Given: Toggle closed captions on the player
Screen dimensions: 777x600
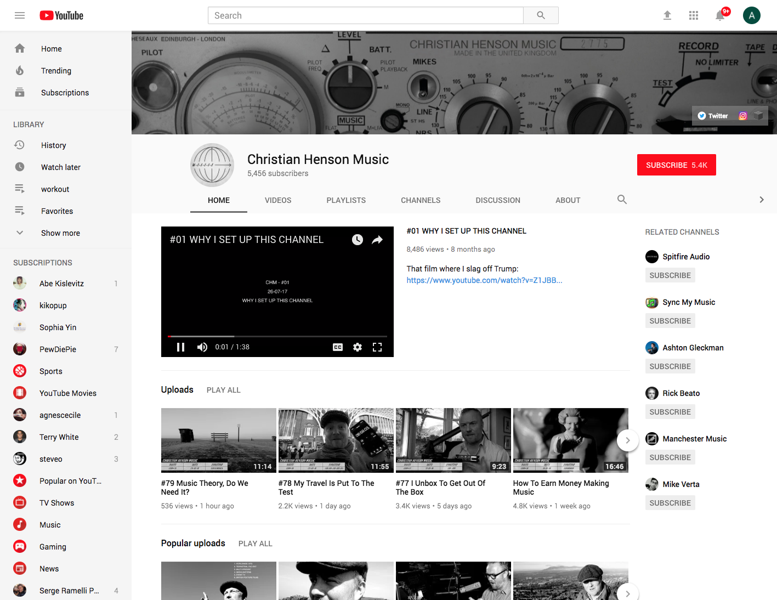Looking at the screenshot, I should click(x=338, y=347).
